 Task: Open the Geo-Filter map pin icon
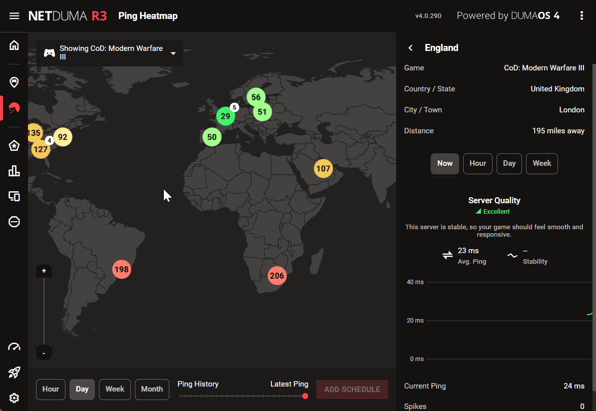tap(14, 82)
